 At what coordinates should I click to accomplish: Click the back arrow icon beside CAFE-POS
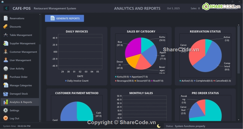6,8
